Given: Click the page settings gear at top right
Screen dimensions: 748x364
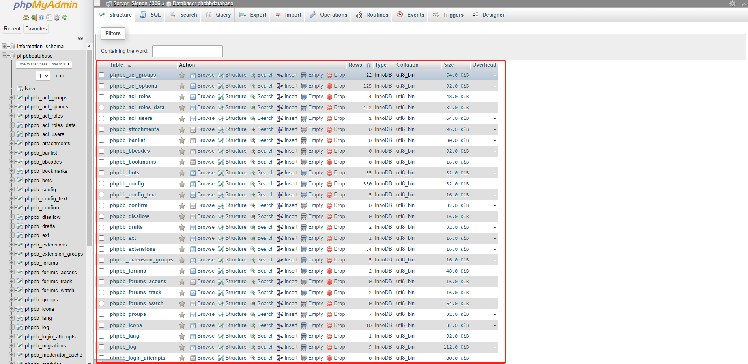Looking at the screenshot, I should (732, 3).
